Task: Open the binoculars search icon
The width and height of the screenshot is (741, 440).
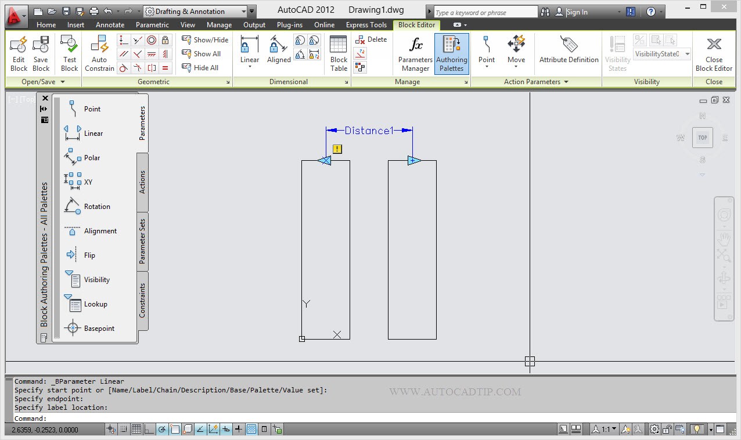Action: (545, 12)
